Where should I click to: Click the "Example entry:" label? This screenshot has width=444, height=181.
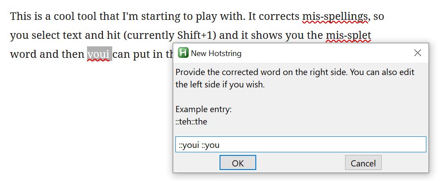[203, 109]
